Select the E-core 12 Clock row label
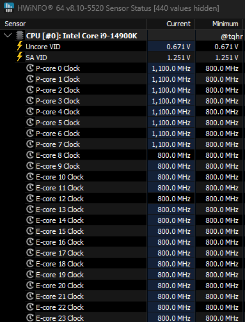This screenshot has width=245, height=322. (59, 199)
